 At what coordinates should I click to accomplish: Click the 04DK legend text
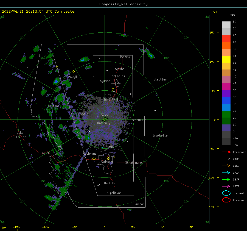point(236,159)
